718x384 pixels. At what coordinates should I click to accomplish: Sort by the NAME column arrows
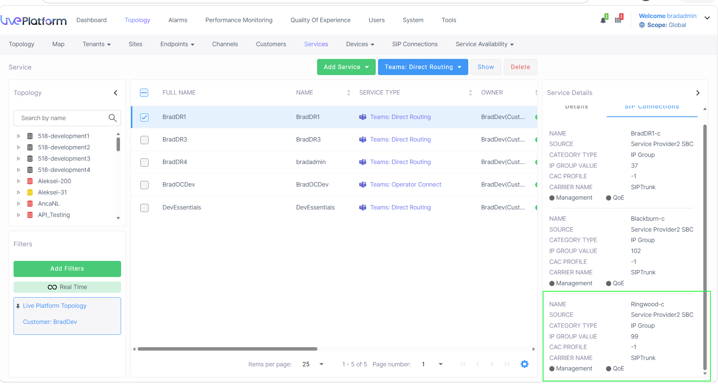coord(349,93)
